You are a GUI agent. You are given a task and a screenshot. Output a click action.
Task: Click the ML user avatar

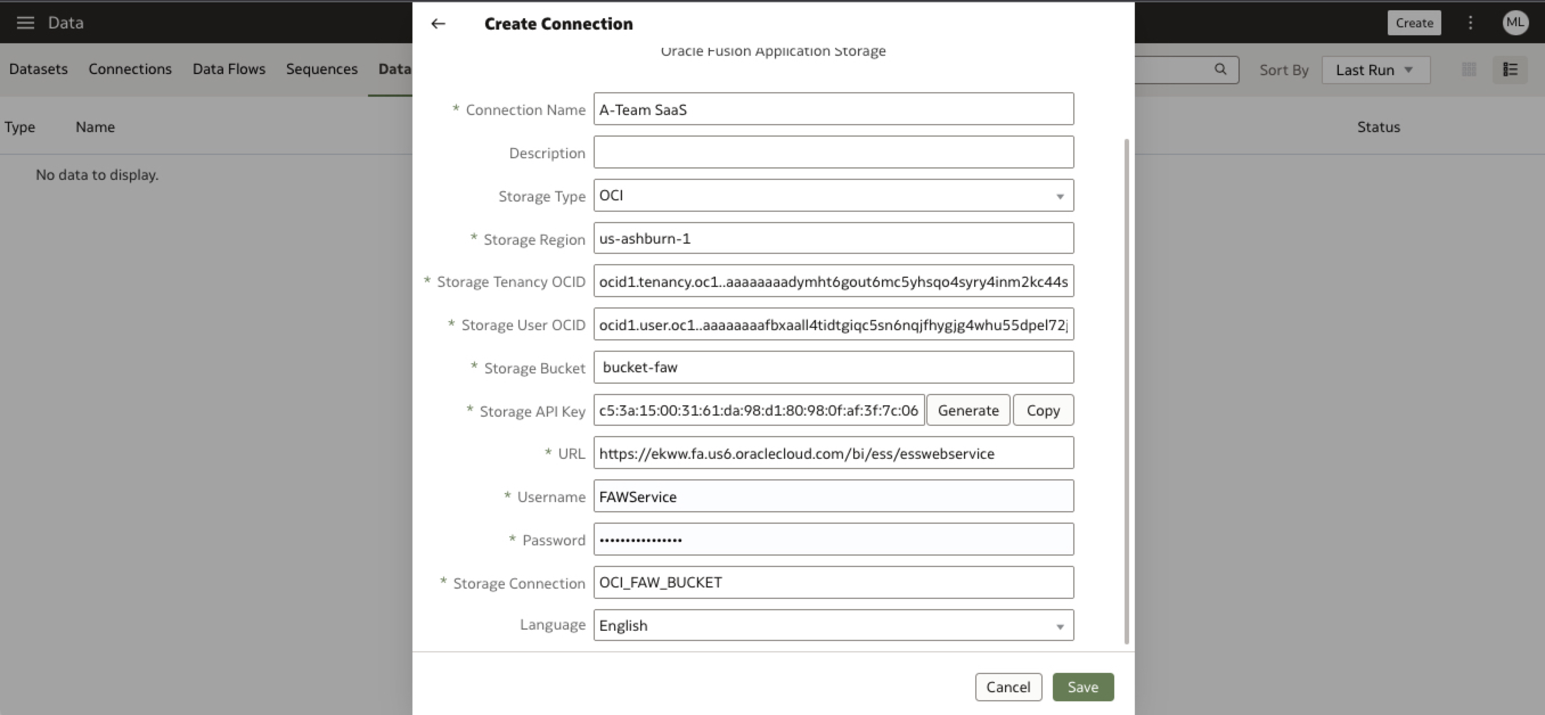1515,23
